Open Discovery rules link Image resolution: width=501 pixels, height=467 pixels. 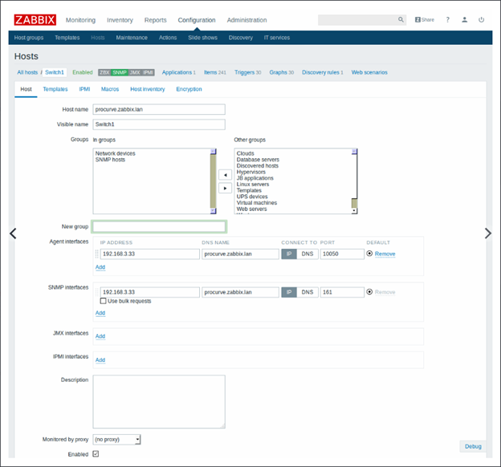point(323,72)
